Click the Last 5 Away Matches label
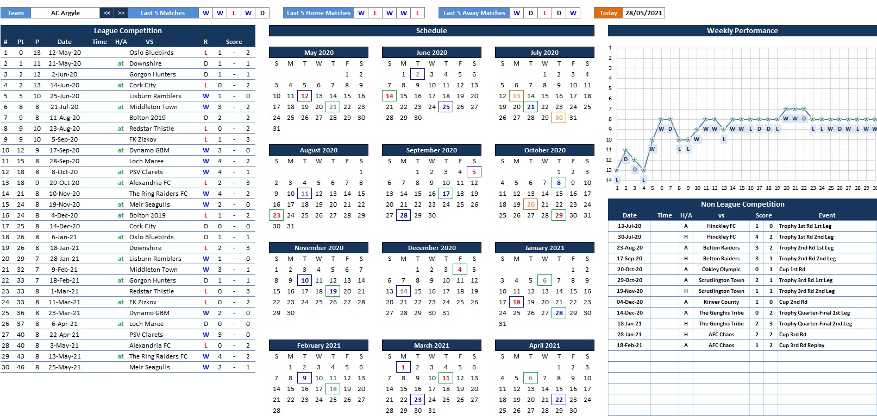The height and width of the screenshot is (416, 877). click(x=474, y=13)
